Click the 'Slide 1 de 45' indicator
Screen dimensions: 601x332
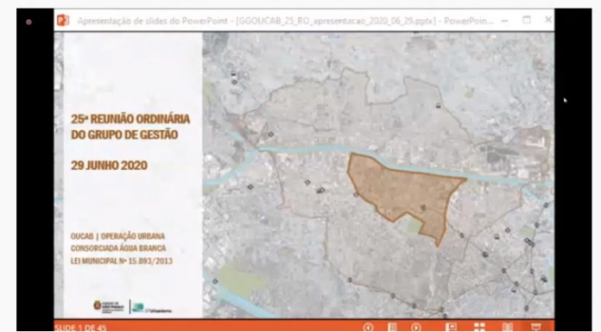click(80, 329)
